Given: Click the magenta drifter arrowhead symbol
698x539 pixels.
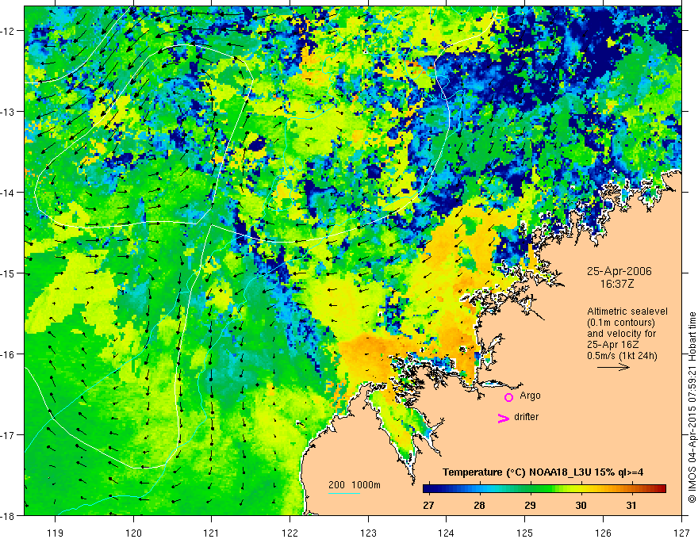Looking at the screenshot, I should click(504, 418).
